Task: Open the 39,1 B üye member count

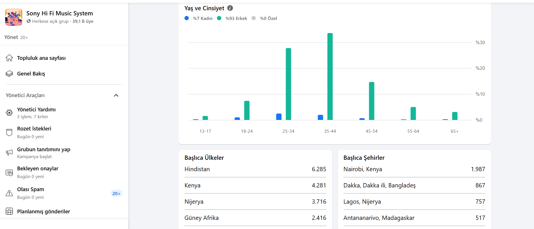Action: coord(83,21)
